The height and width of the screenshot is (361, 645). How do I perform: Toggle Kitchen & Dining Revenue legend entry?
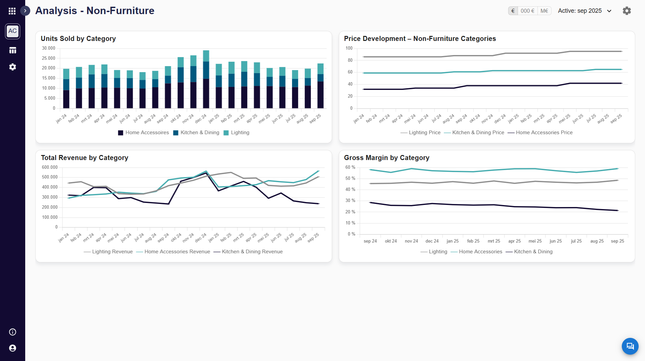248,252
